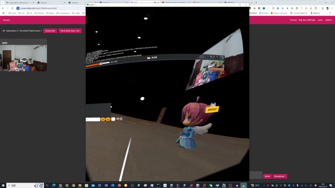Open the Development bookmarks folder

coord(63,13)
